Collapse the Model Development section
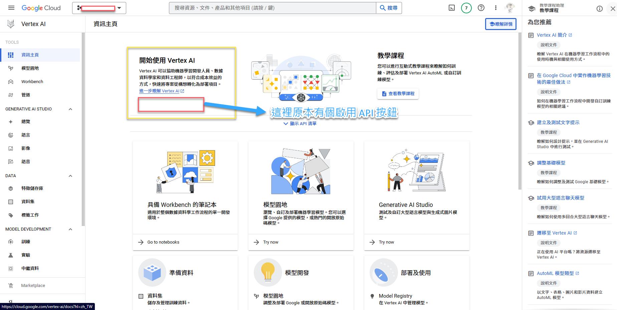Image resolution: width=617 pixels, height=310 pixels. coord(70,229)
